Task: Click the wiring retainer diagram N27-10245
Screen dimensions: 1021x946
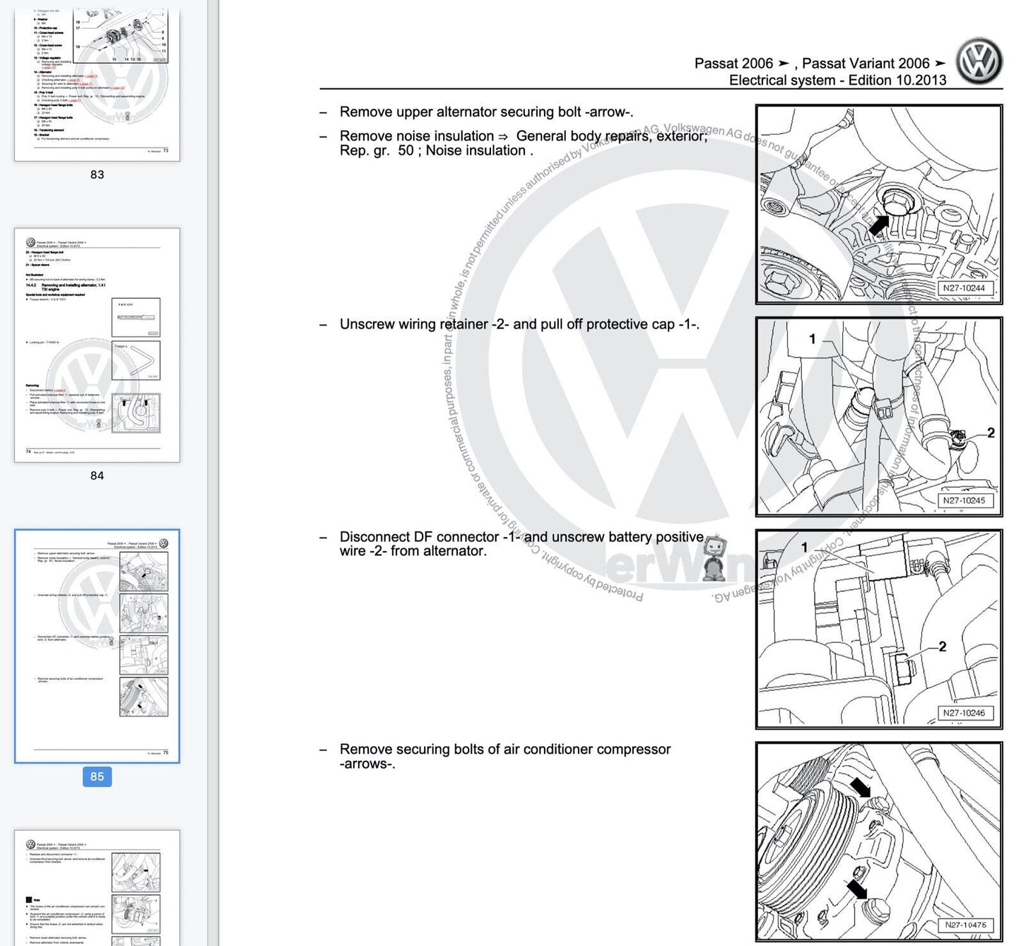Action: 879,417
